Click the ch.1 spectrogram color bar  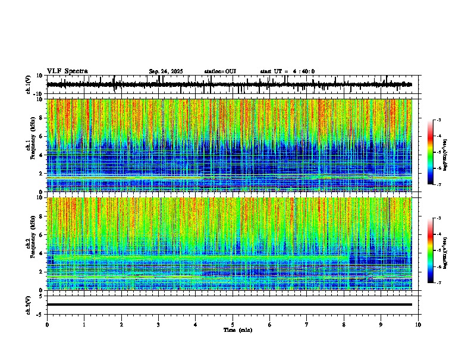[431, 152]
